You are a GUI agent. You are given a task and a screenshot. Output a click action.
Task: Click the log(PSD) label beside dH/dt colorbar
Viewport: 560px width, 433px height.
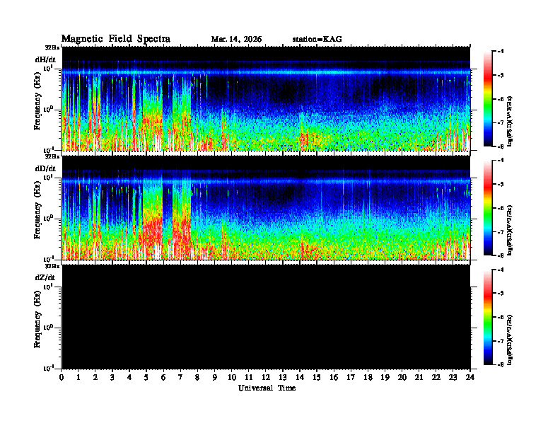tap(510, 122)
